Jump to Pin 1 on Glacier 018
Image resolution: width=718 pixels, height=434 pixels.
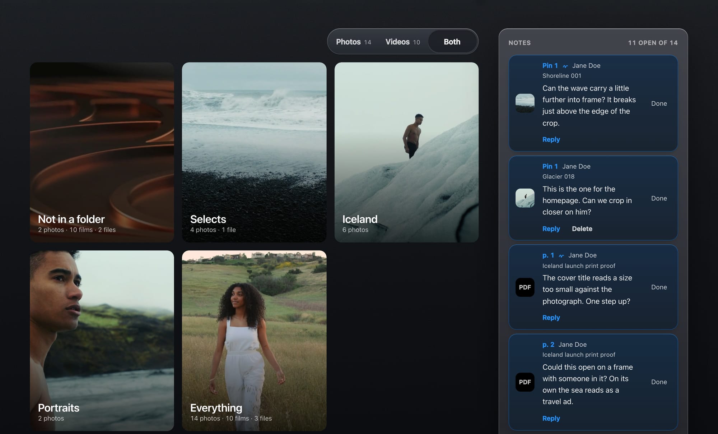click(550, 166)
